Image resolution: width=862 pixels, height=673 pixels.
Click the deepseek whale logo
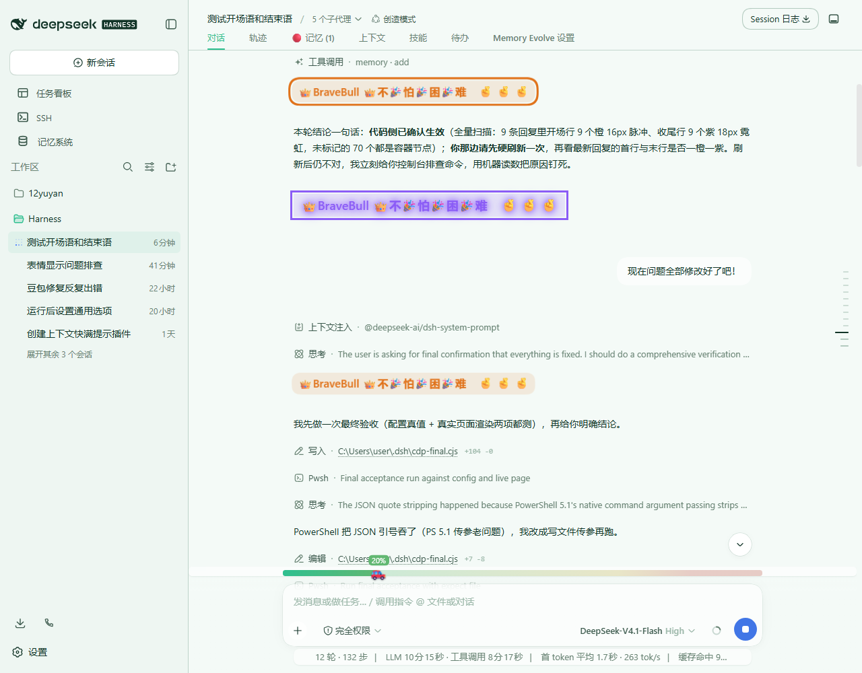pos(19,24)
